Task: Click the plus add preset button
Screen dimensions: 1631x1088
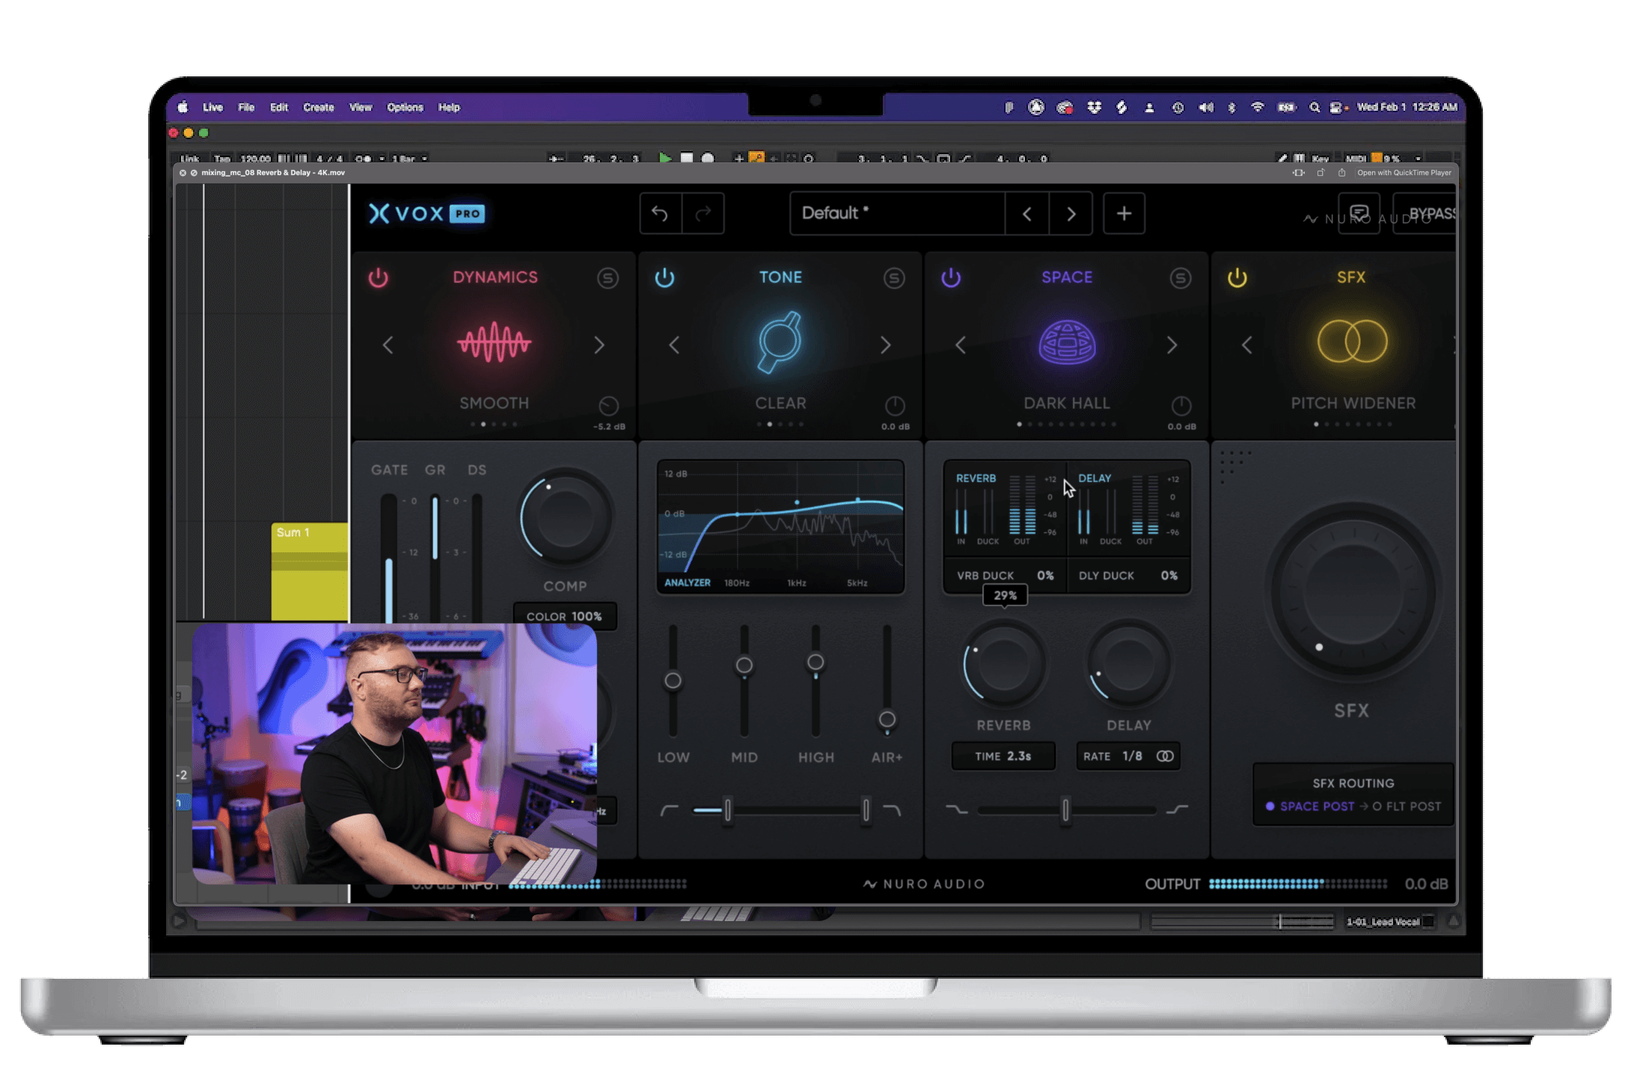Action: point(1123,214)
